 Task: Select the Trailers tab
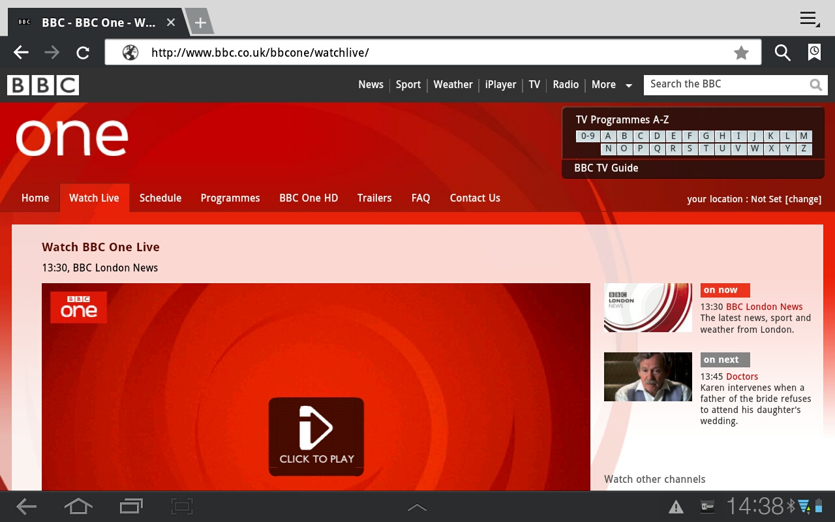pyautogui.click(x=374, y=198)
